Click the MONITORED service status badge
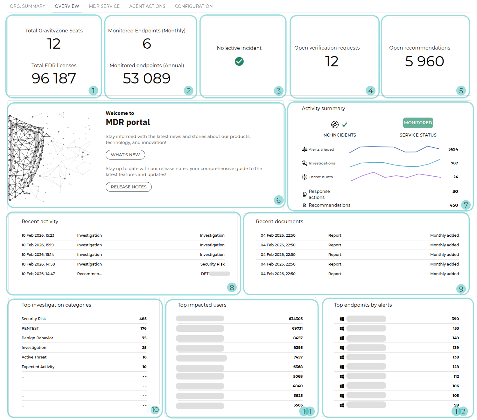The image size is (477, 420). pyautogui.click(x=418, y=123)
